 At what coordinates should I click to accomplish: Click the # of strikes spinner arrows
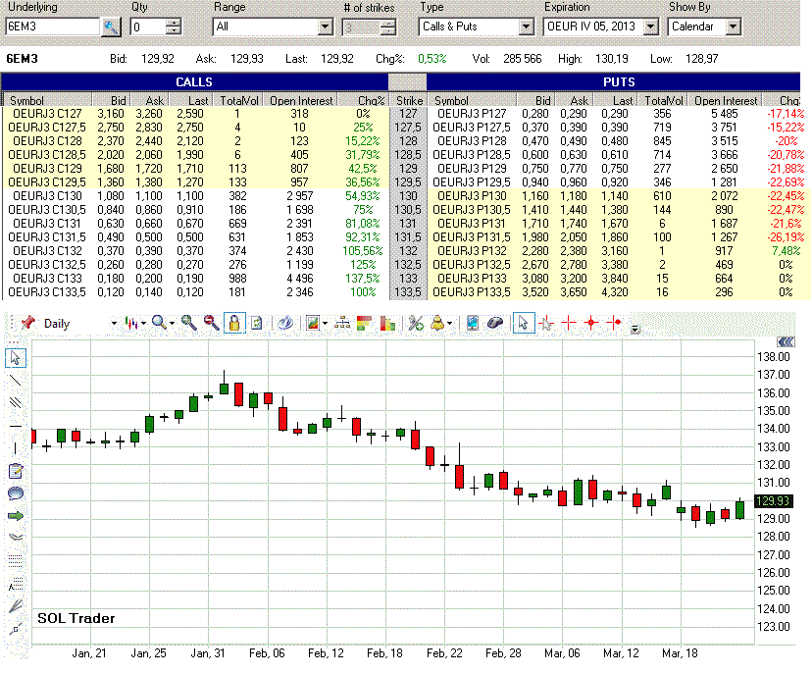coord(388,26)
